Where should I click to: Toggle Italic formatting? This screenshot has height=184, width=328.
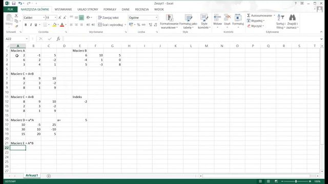[31, 25]
